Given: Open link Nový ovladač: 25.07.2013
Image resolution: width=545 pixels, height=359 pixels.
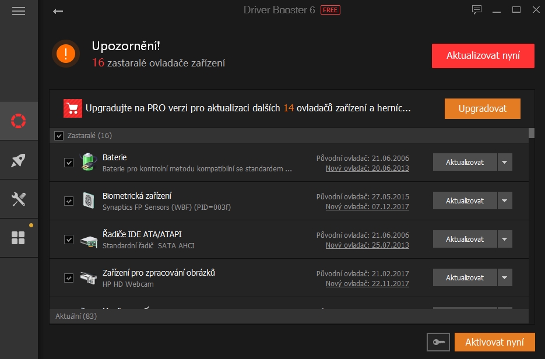Looking at the screenshot, I should (367, 245).
